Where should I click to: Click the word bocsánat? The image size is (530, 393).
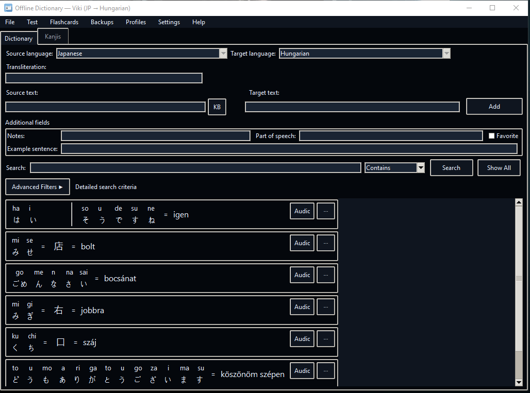click(120, 279)
